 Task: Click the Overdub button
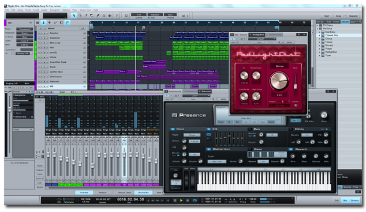[84, 192]
